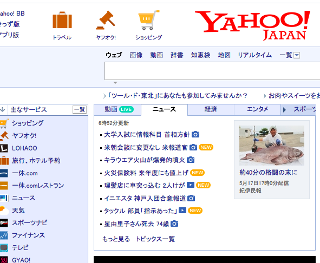Click video icon next to タックル 部員 headline
Screen dimensions: 320x263
182,211
